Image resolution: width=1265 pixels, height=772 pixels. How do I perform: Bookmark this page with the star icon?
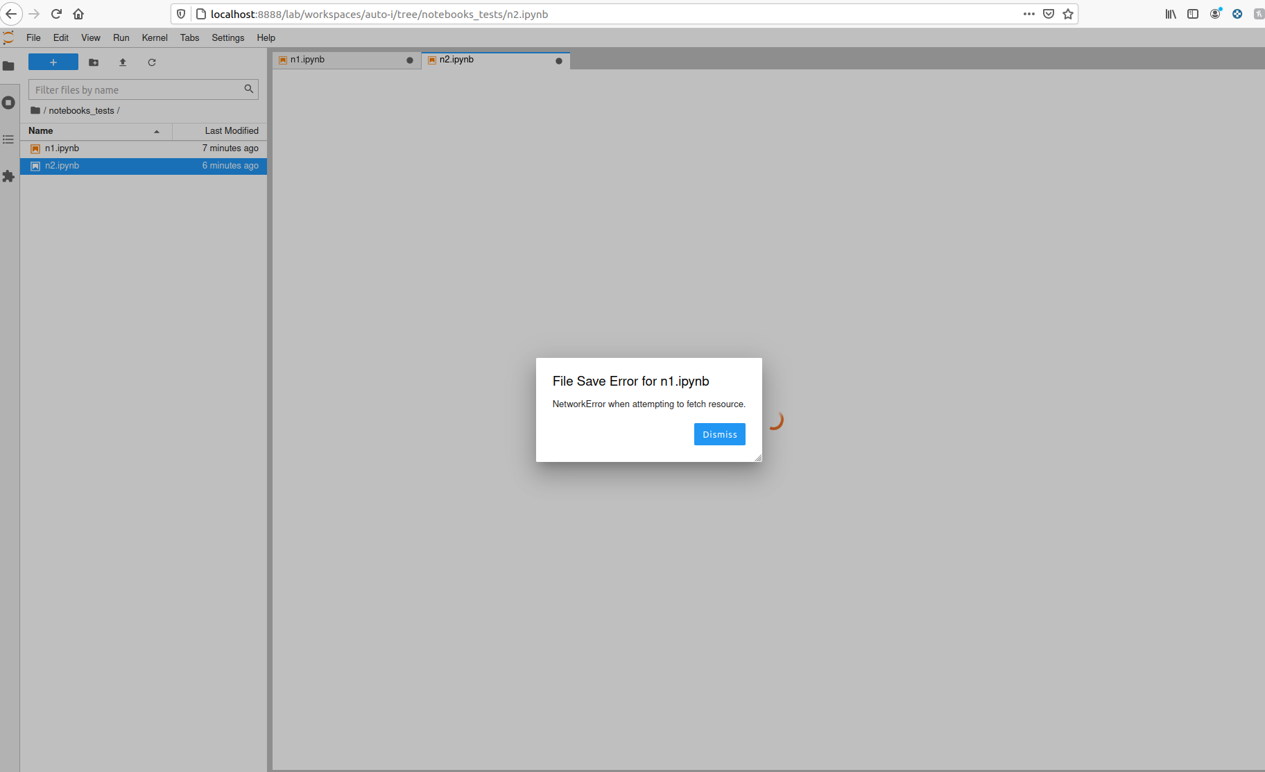click(1067, 14)
